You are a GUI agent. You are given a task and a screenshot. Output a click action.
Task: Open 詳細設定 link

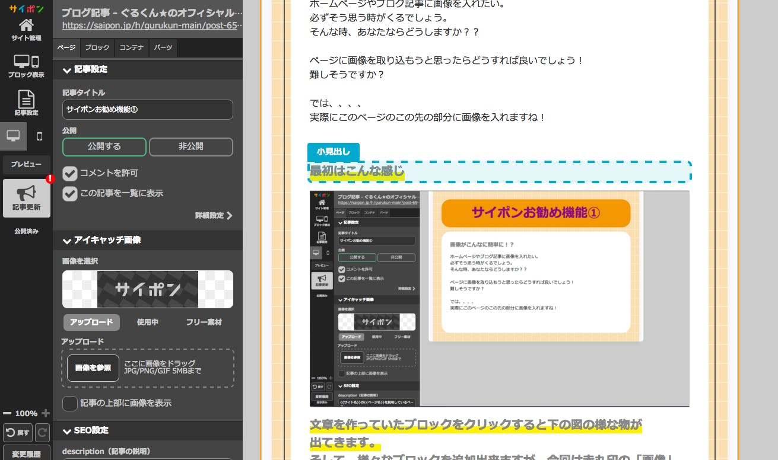point(214,215)
